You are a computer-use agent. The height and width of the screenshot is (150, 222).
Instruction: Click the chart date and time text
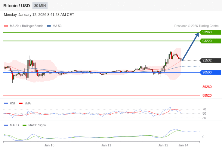39,15
